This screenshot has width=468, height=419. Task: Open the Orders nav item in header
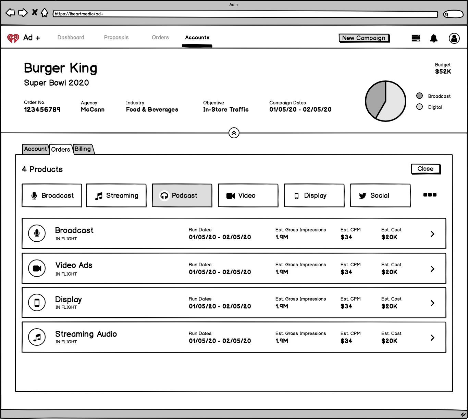tap(160, 38)
